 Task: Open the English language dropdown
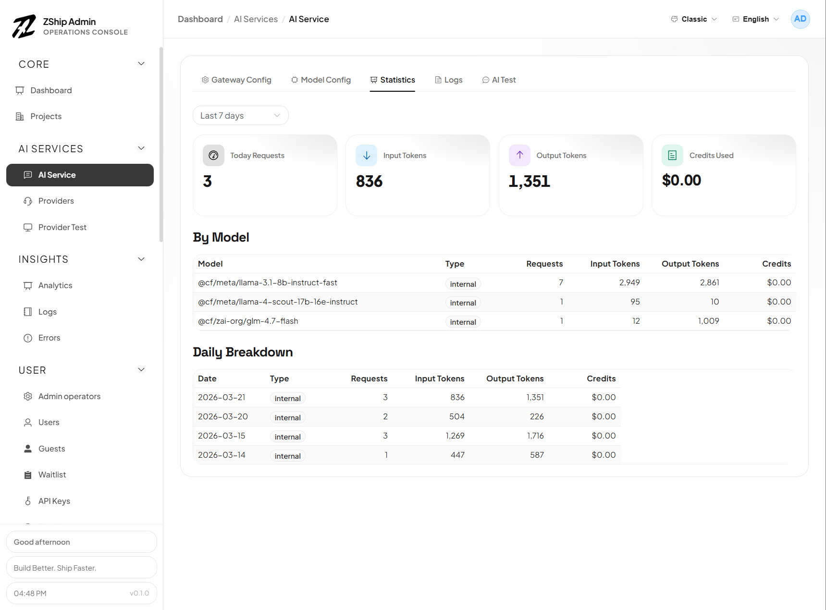pos(754,19)
